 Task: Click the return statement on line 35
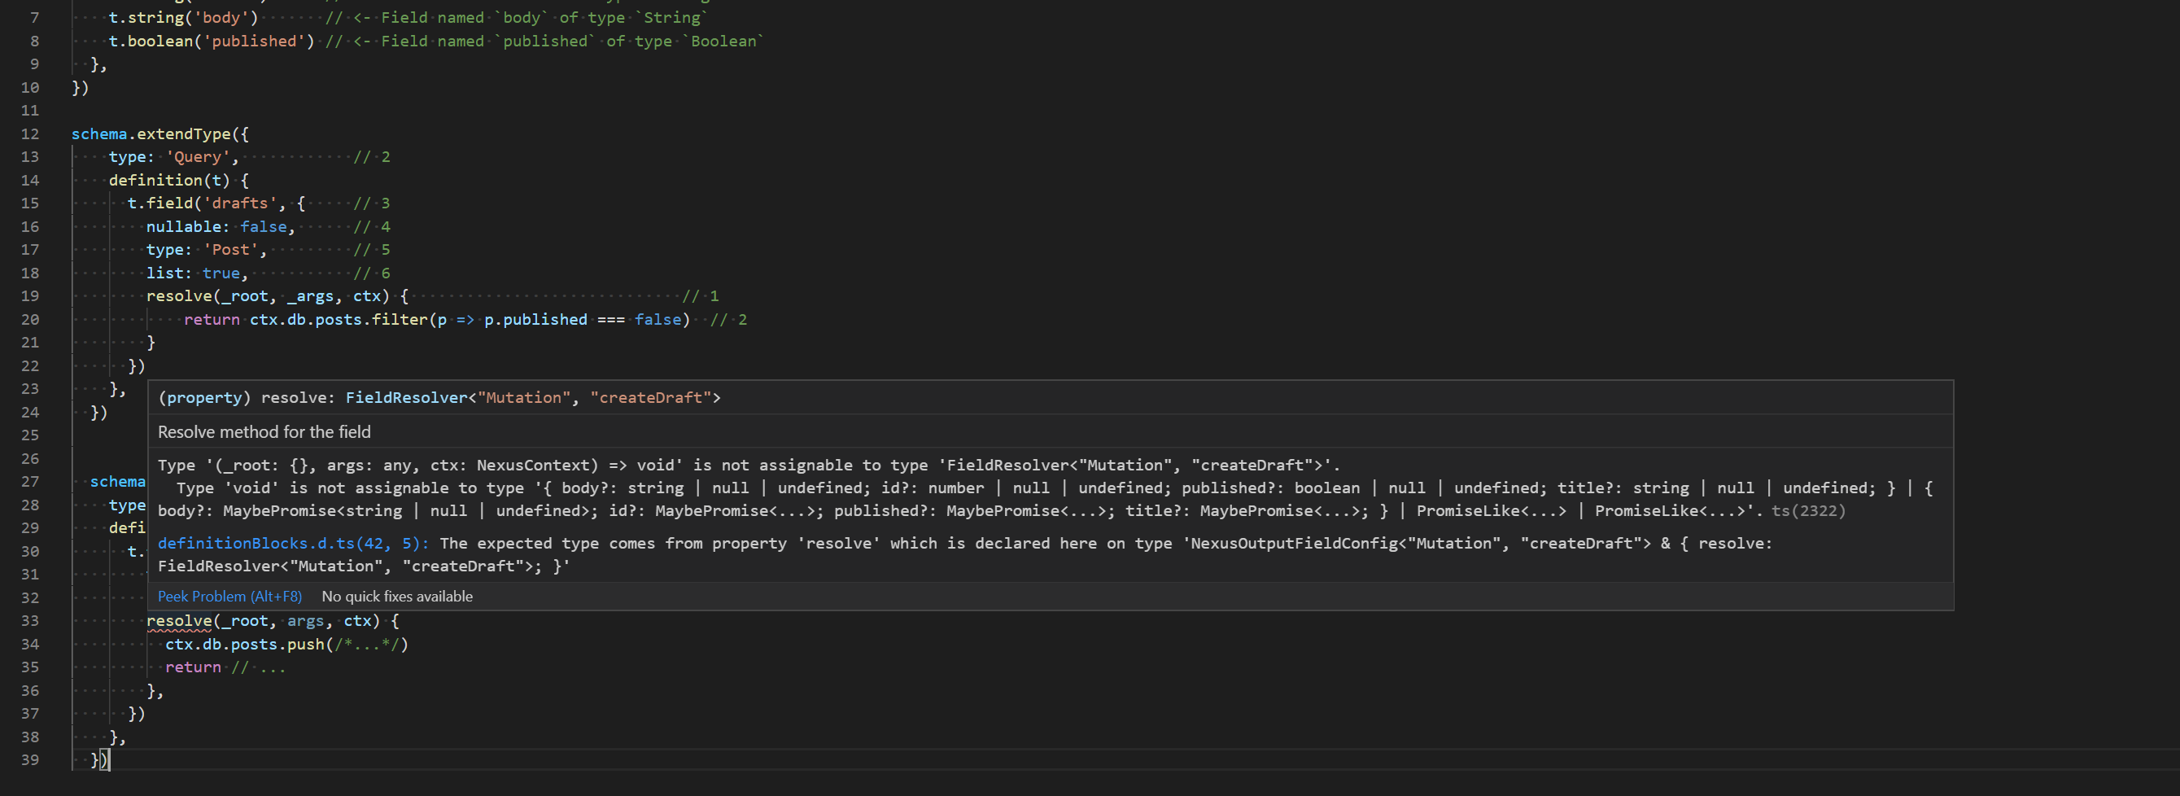(x=193, y=667)
